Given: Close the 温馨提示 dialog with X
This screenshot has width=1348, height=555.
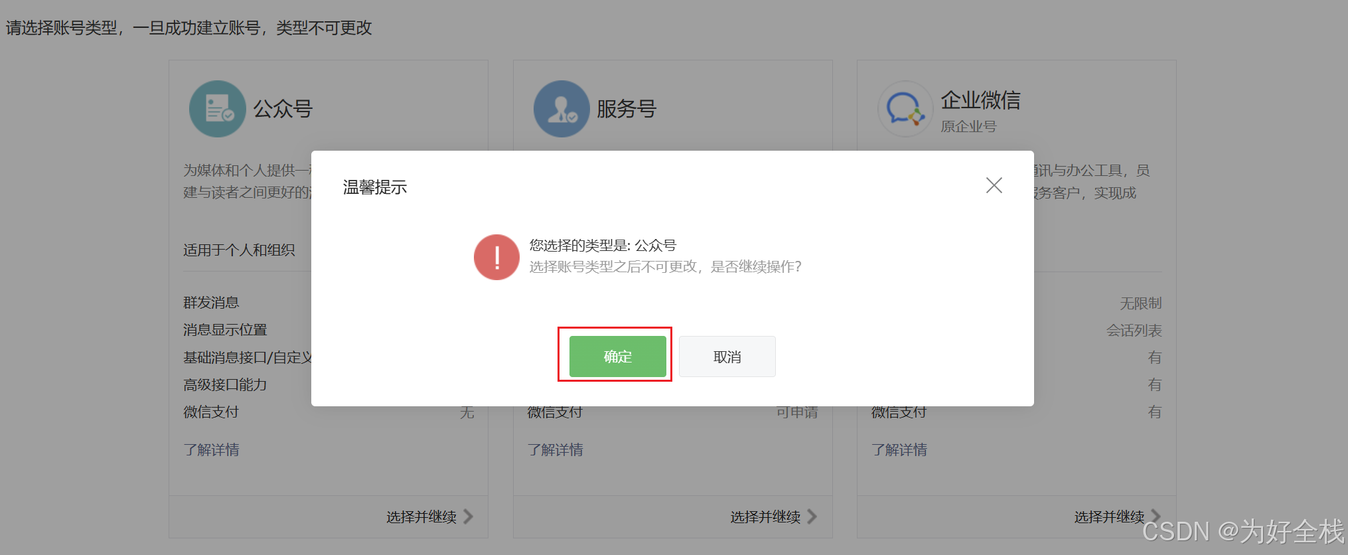Looking at the screenshot, I should [994, 185].
